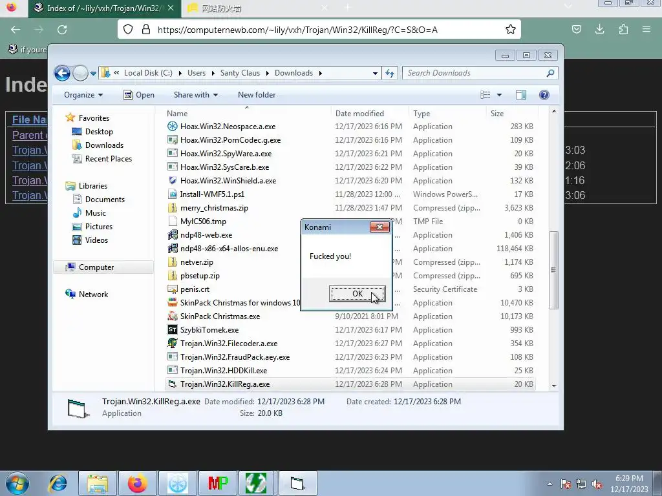Open Internet Explorer from taskbar
Image resolution: width=662 pixels, height=496 pixels.
point(58,484)
